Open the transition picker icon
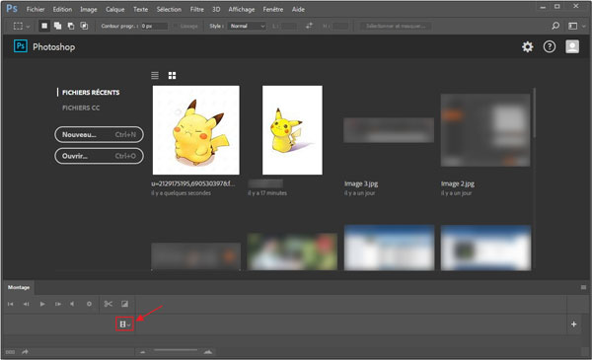The width and height of the screenshot is (592, 360). (x=124, y=304)
